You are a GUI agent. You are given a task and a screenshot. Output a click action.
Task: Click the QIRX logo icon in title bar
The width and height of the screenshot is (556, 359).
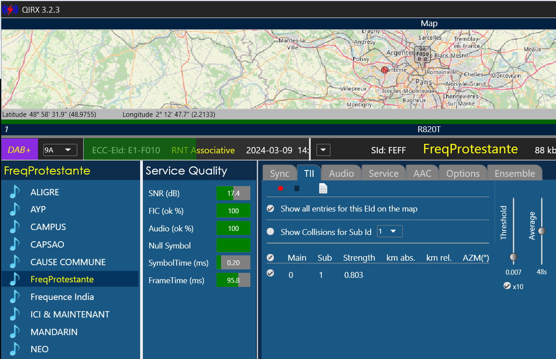point(10,9)
